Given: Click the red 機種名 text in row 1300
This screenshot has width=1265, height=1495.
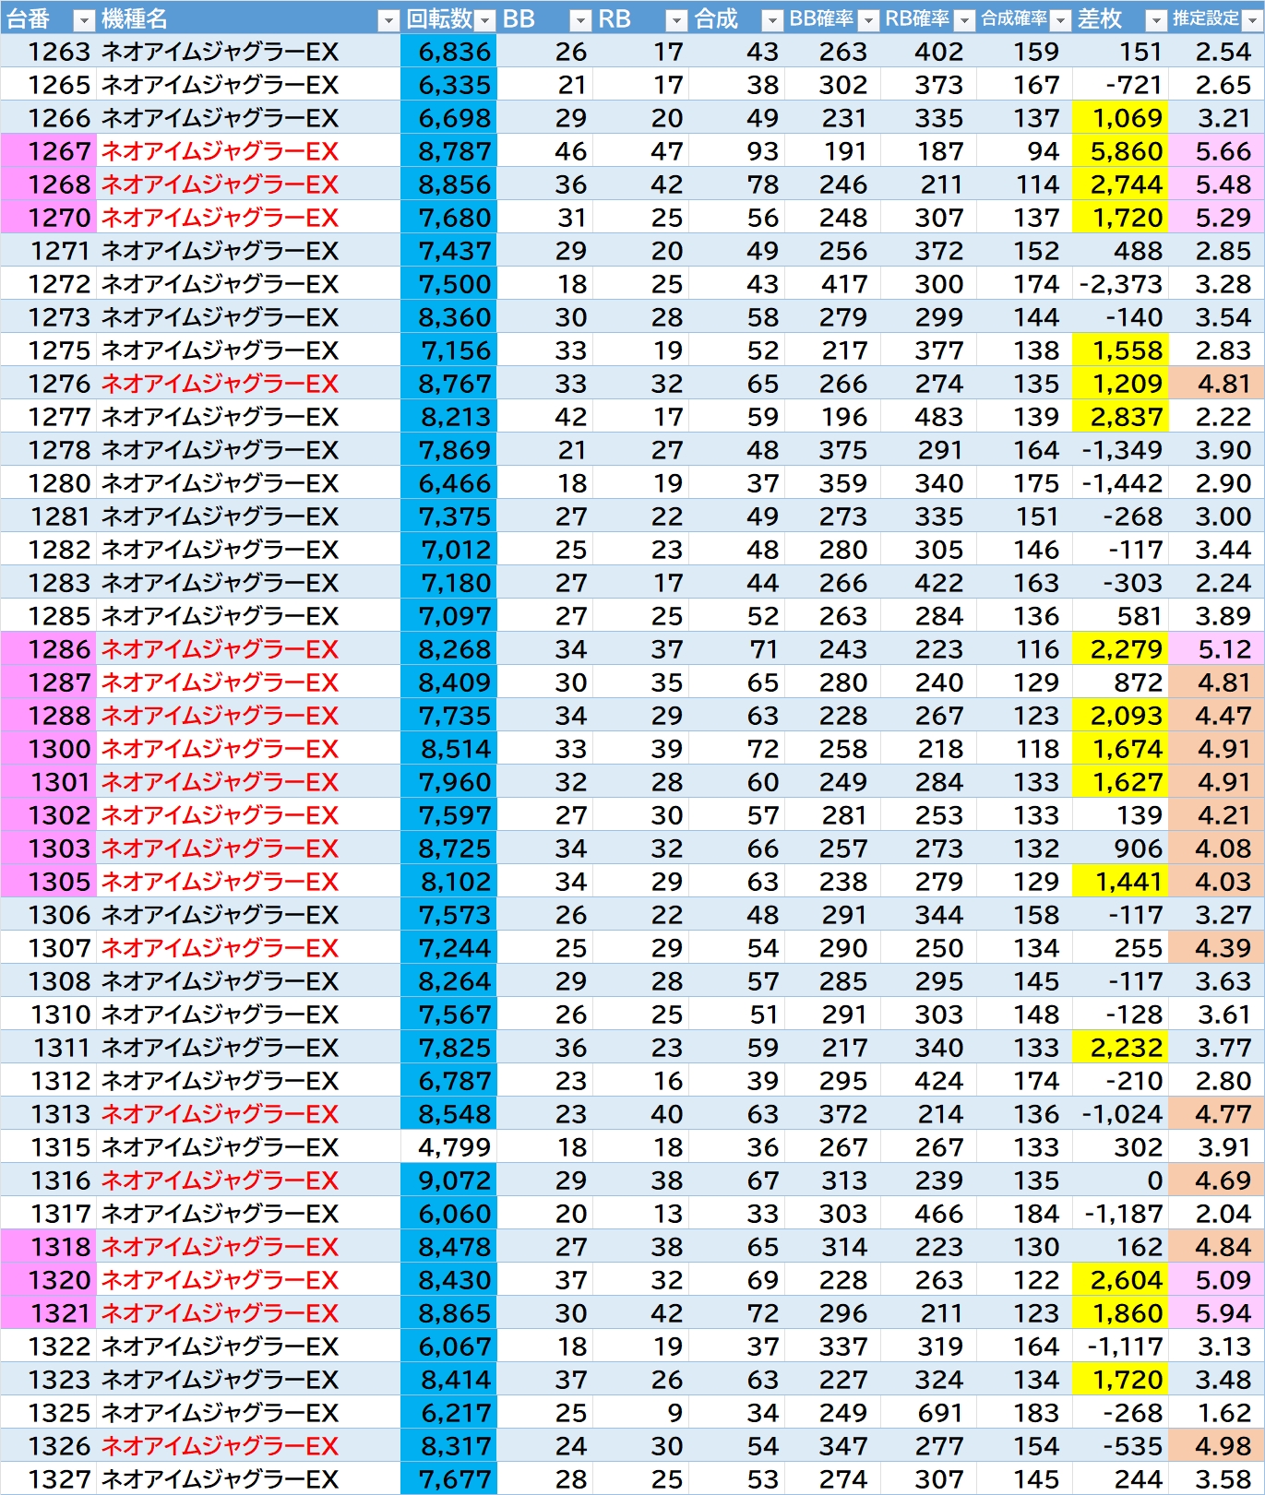Looking at the screenshot, I should [x=220, y=749].
